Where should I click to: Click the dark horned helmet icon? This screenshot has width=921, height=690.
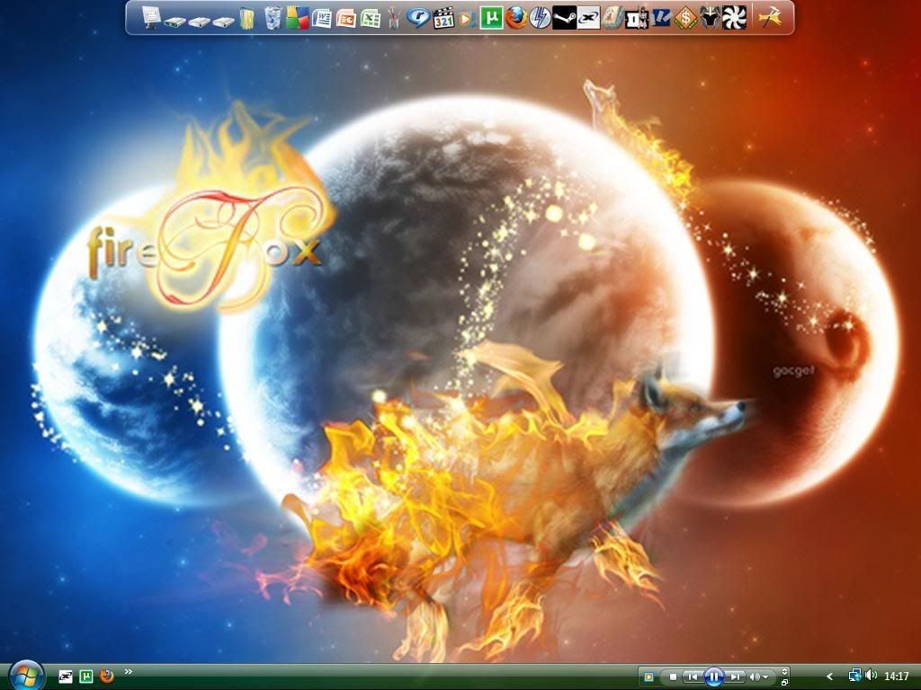click(x=710, y=18)
